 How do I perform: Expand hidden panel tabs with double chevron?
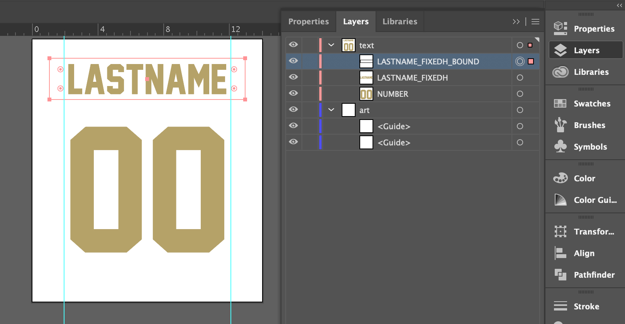click(x=516, y=22)
